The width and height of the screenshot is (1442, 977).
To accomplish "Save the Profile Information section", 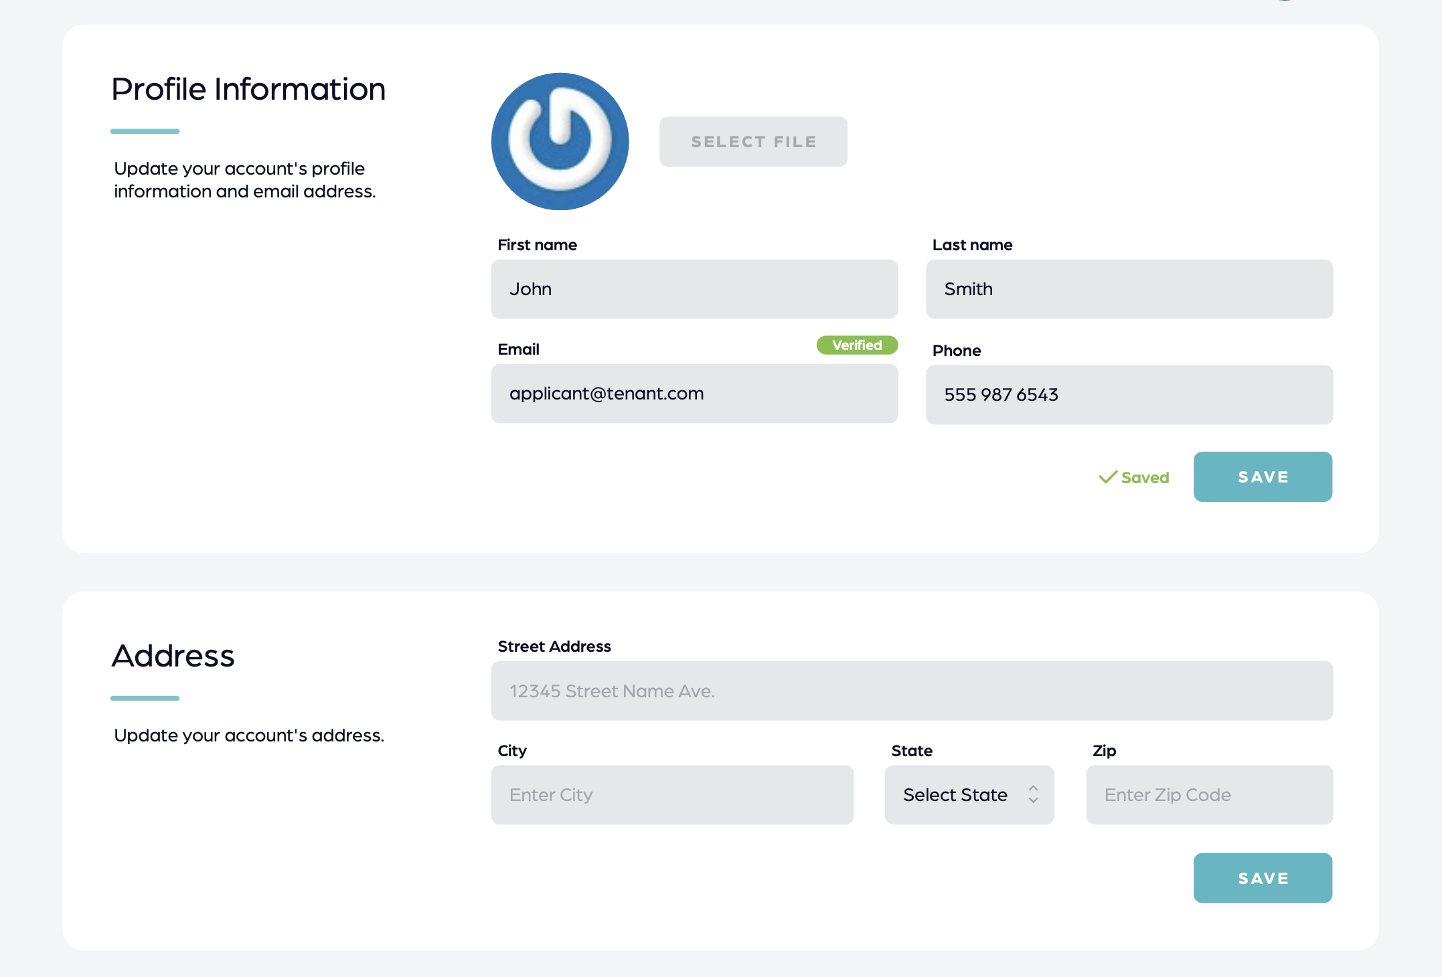I will pos(1262,477).
